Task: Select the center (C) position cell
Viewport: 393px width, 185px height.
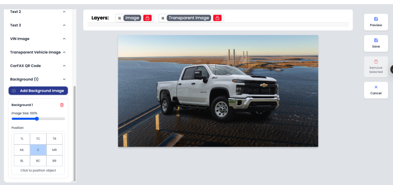Action: pos(38,150)
